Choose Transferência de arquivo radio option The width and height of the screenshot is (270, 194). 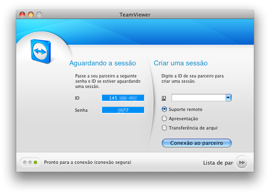[164, 127]
